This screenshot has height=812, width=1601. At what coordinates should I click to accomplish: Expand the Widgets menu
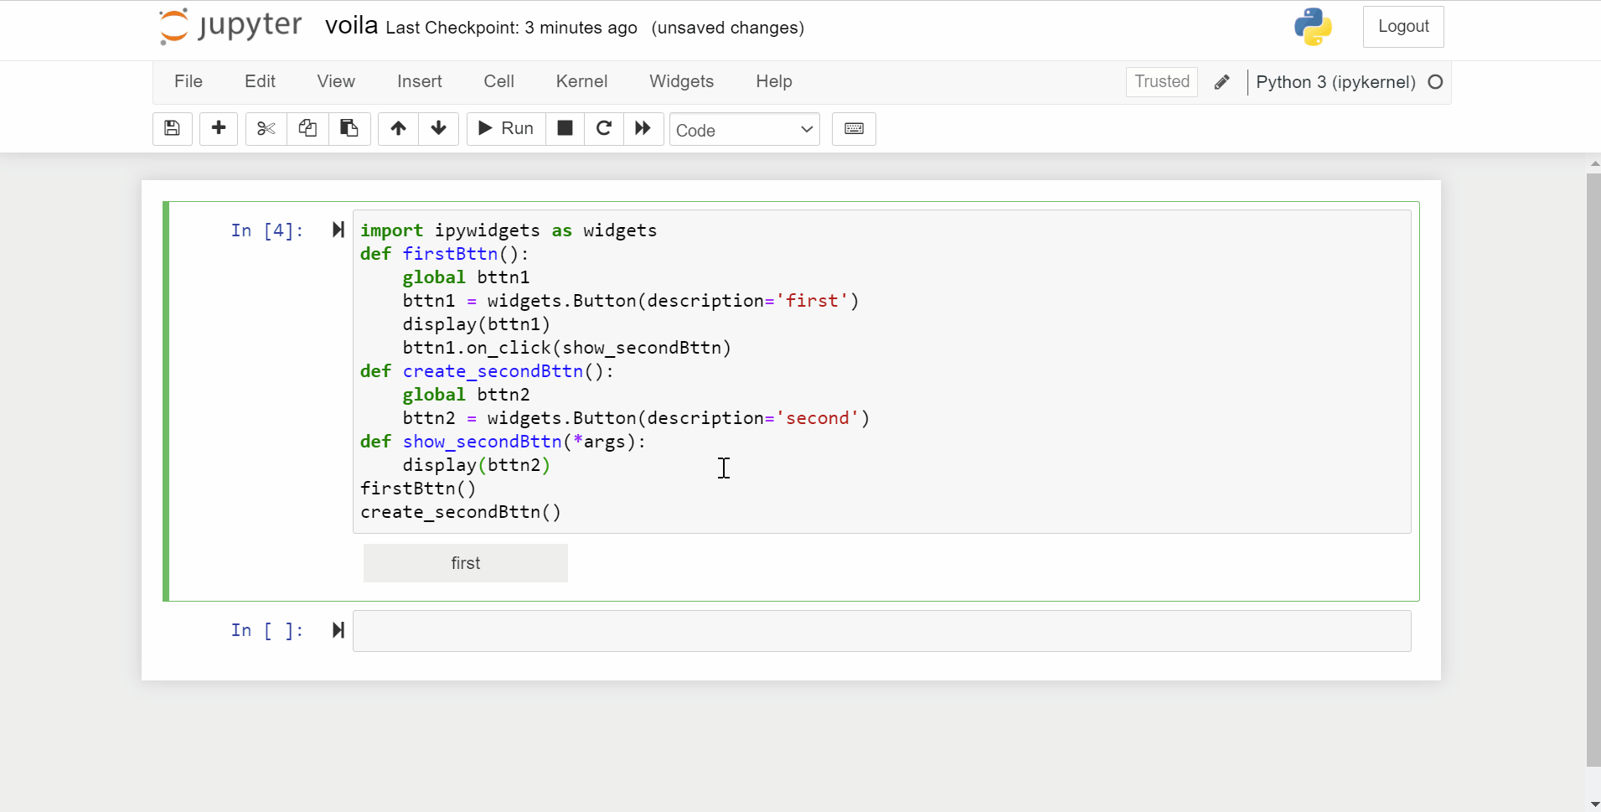(681, 81)
